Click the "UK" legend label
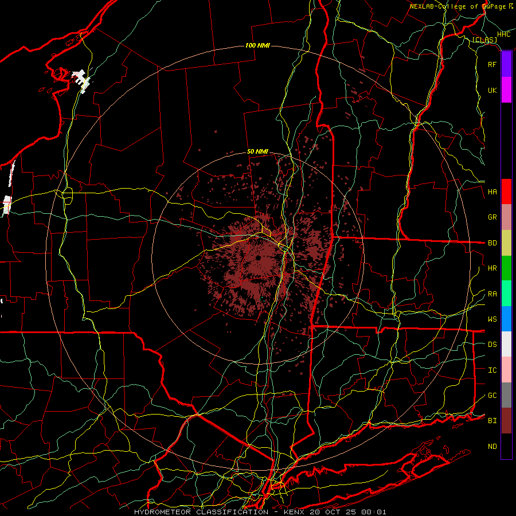The width and height of the screenshot is (516, 516). tap(492, 91)
